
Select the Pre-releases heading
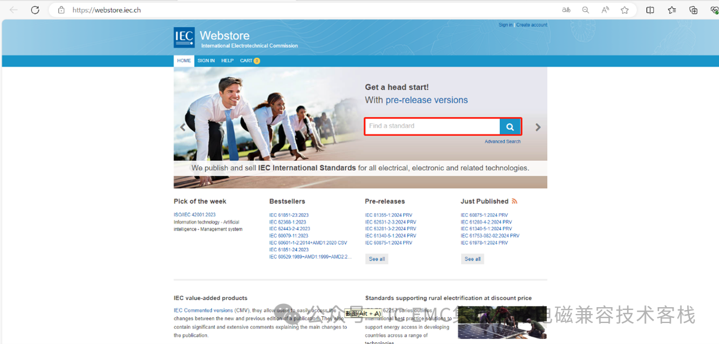point(385,201)
